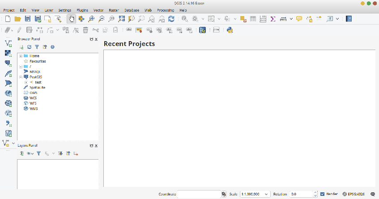The image size is (379, 199).
Task: Increase rotation with the stepper up arrow
Action: tap(315, 193)
